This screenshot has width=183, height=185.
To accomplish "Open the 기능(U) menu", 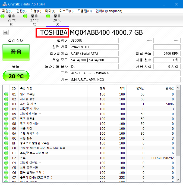I will pos(36,11).
